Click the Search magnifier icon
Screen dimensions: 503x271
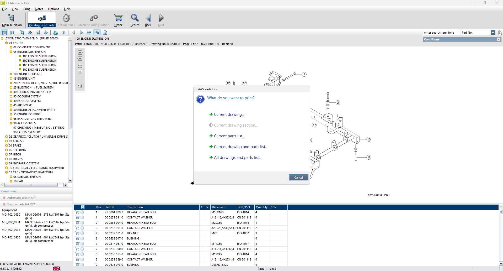(x=135, y=20)
